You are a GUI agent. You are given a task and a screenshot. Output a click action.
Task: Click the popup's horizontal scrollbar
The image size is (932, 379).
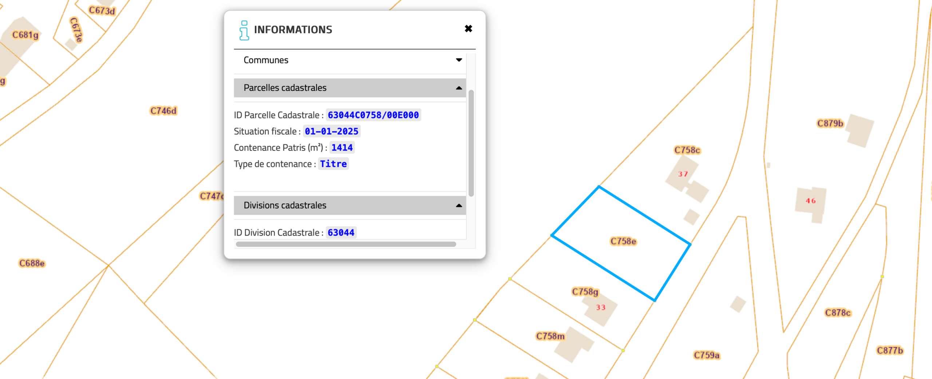pos(345,244)
